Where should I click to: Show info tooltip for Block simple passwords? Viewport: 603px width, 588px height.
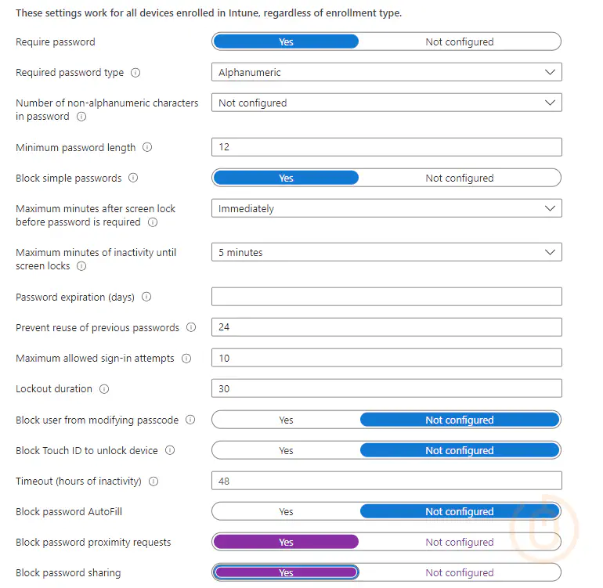click(133, 178)
